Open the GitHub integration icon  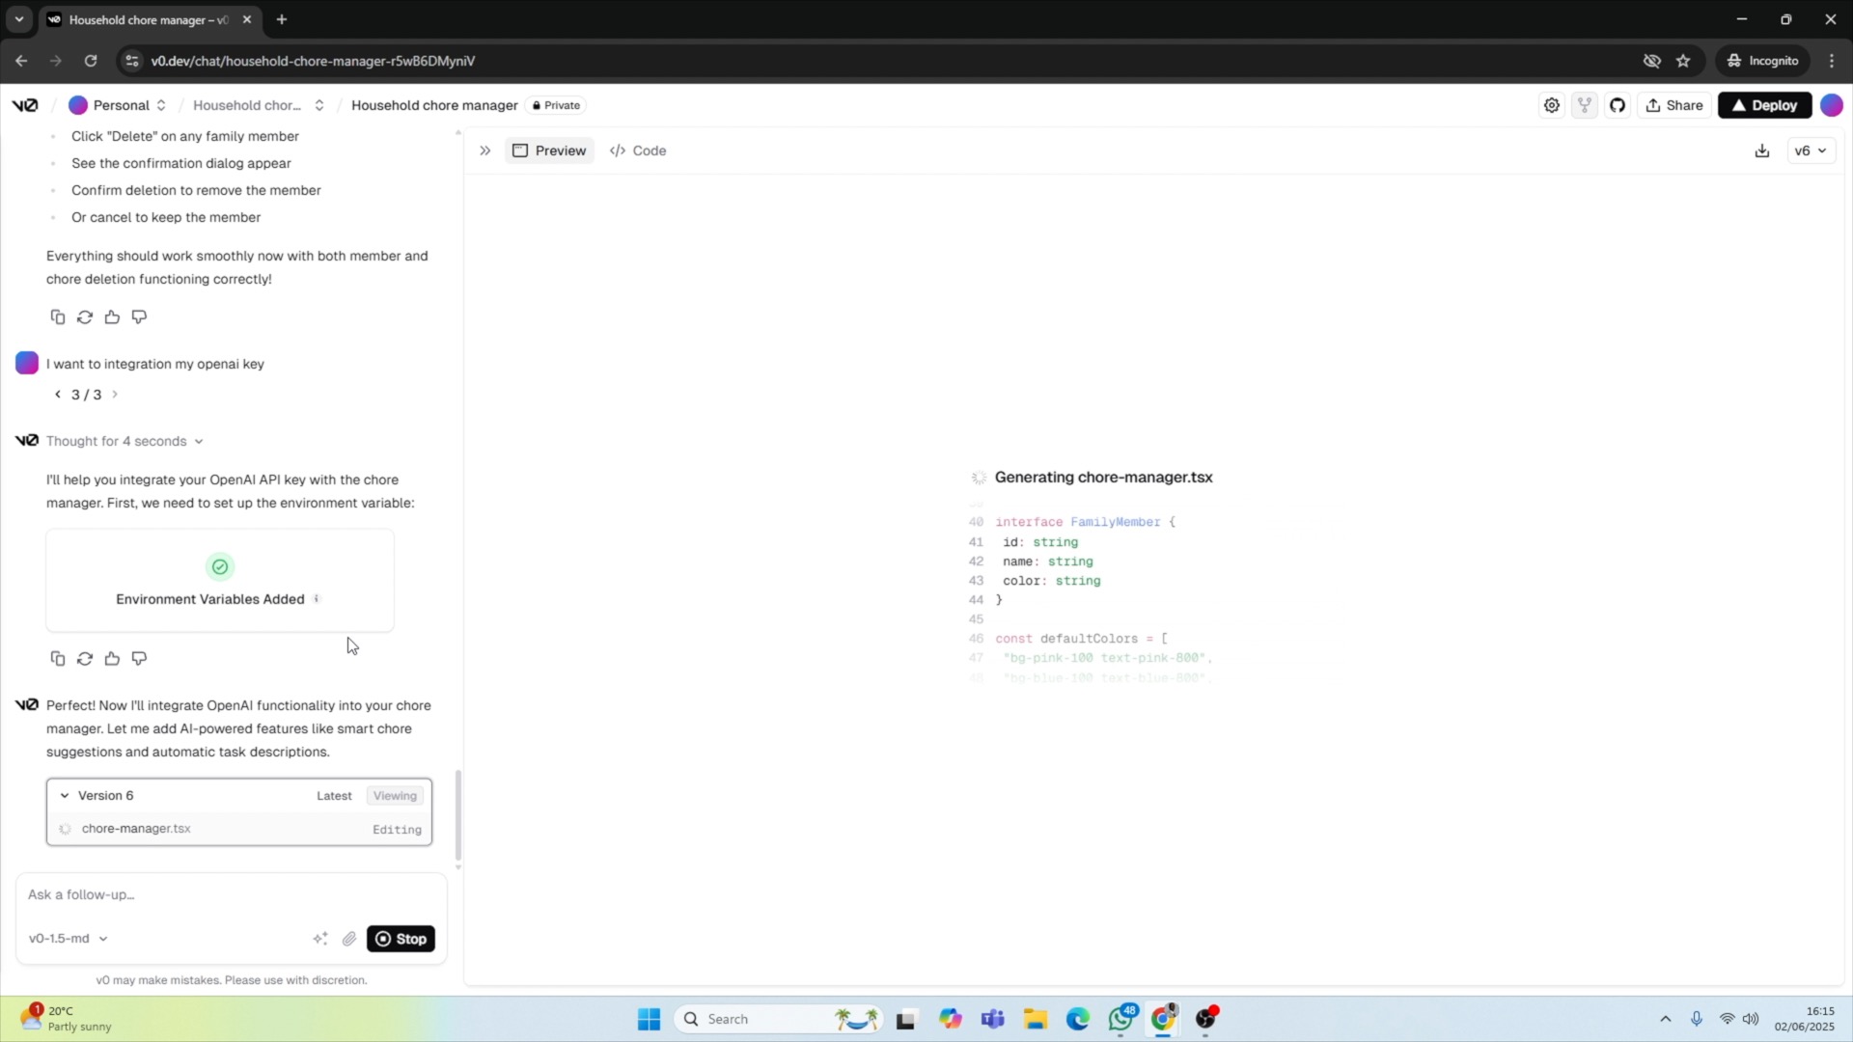[x=1618, y=105]
